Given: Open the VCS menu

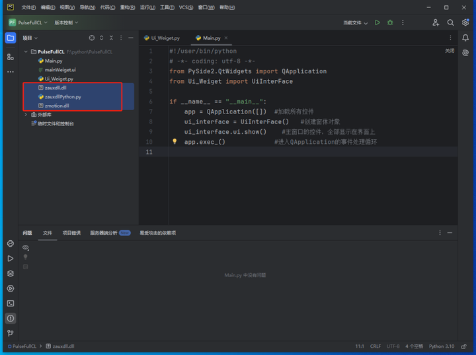Looking at the screenshot, I should coord(186,7).
